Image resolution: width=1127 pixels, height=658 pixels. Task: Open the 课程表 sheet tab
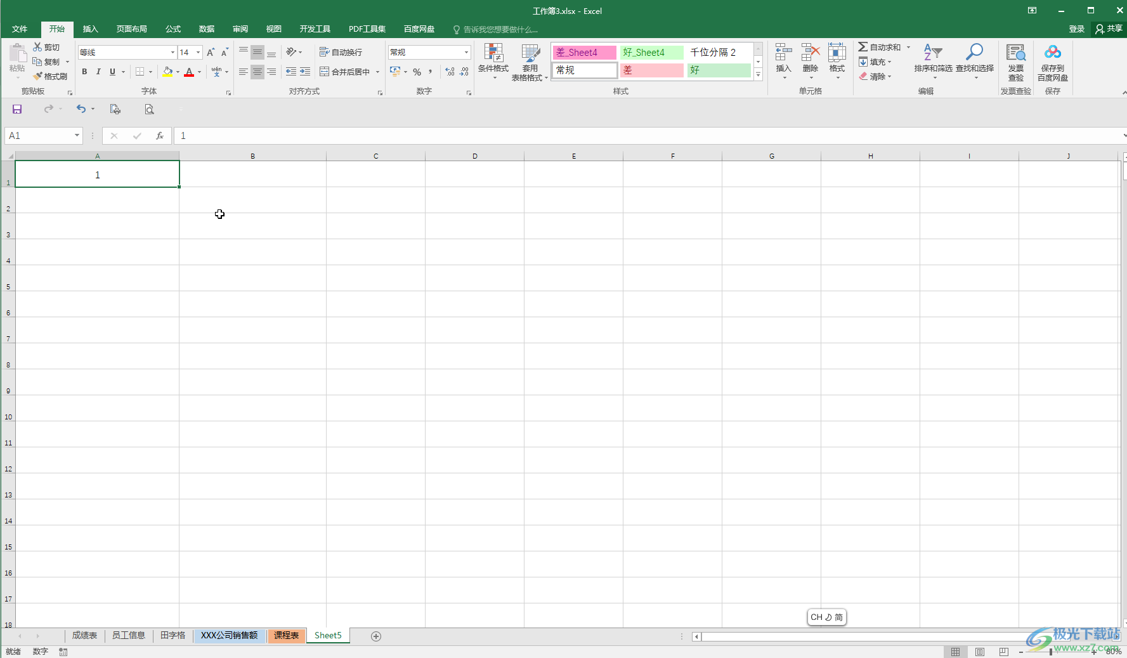[286, 635]
